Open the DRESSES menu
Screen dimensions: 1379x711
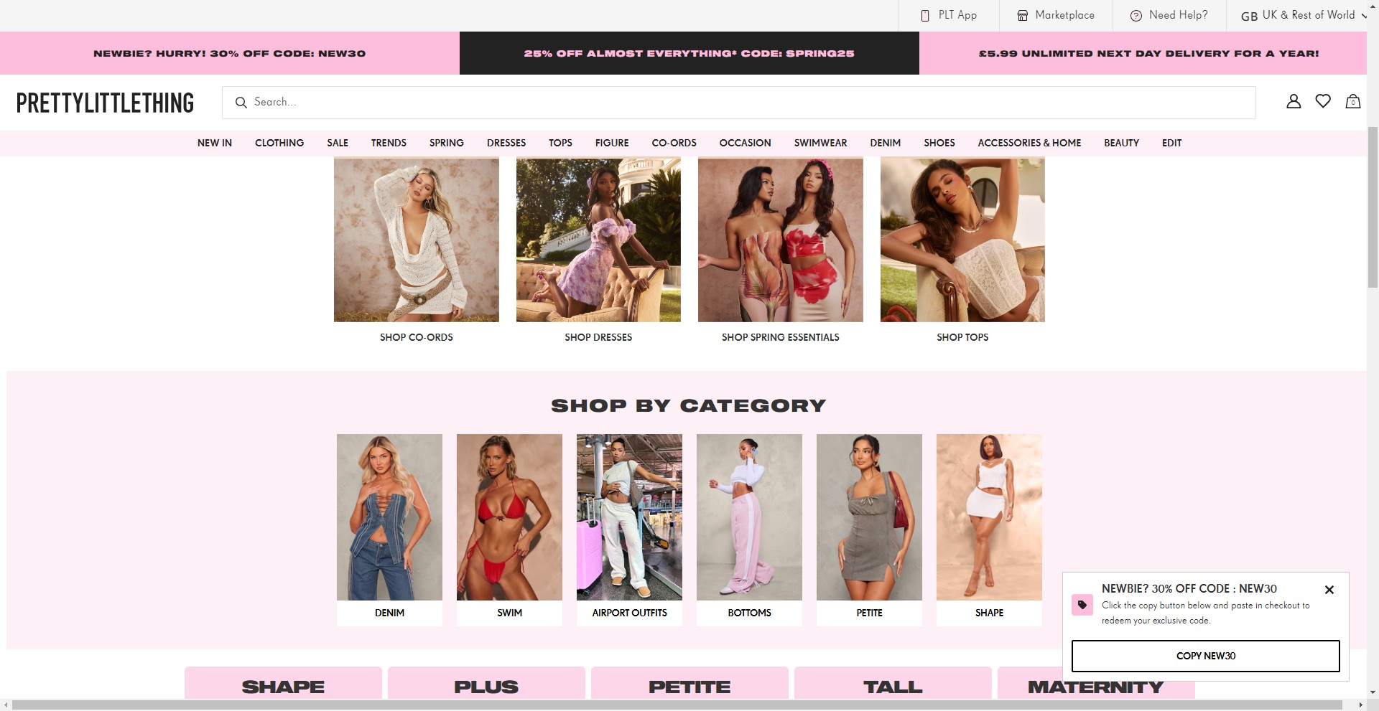506,143
